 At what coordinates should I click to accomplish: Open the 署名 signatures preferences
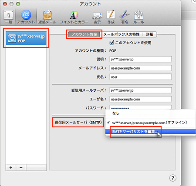coord(125,17)
